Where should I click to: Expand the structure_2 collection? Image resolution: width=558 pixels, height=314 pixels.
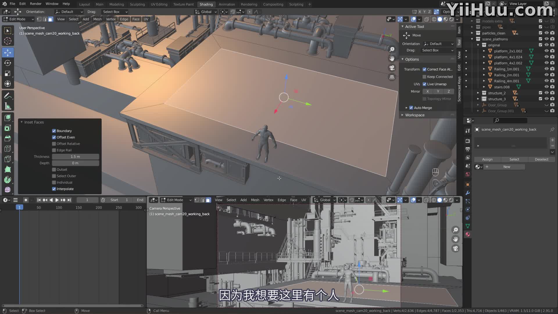pos(478,93)
